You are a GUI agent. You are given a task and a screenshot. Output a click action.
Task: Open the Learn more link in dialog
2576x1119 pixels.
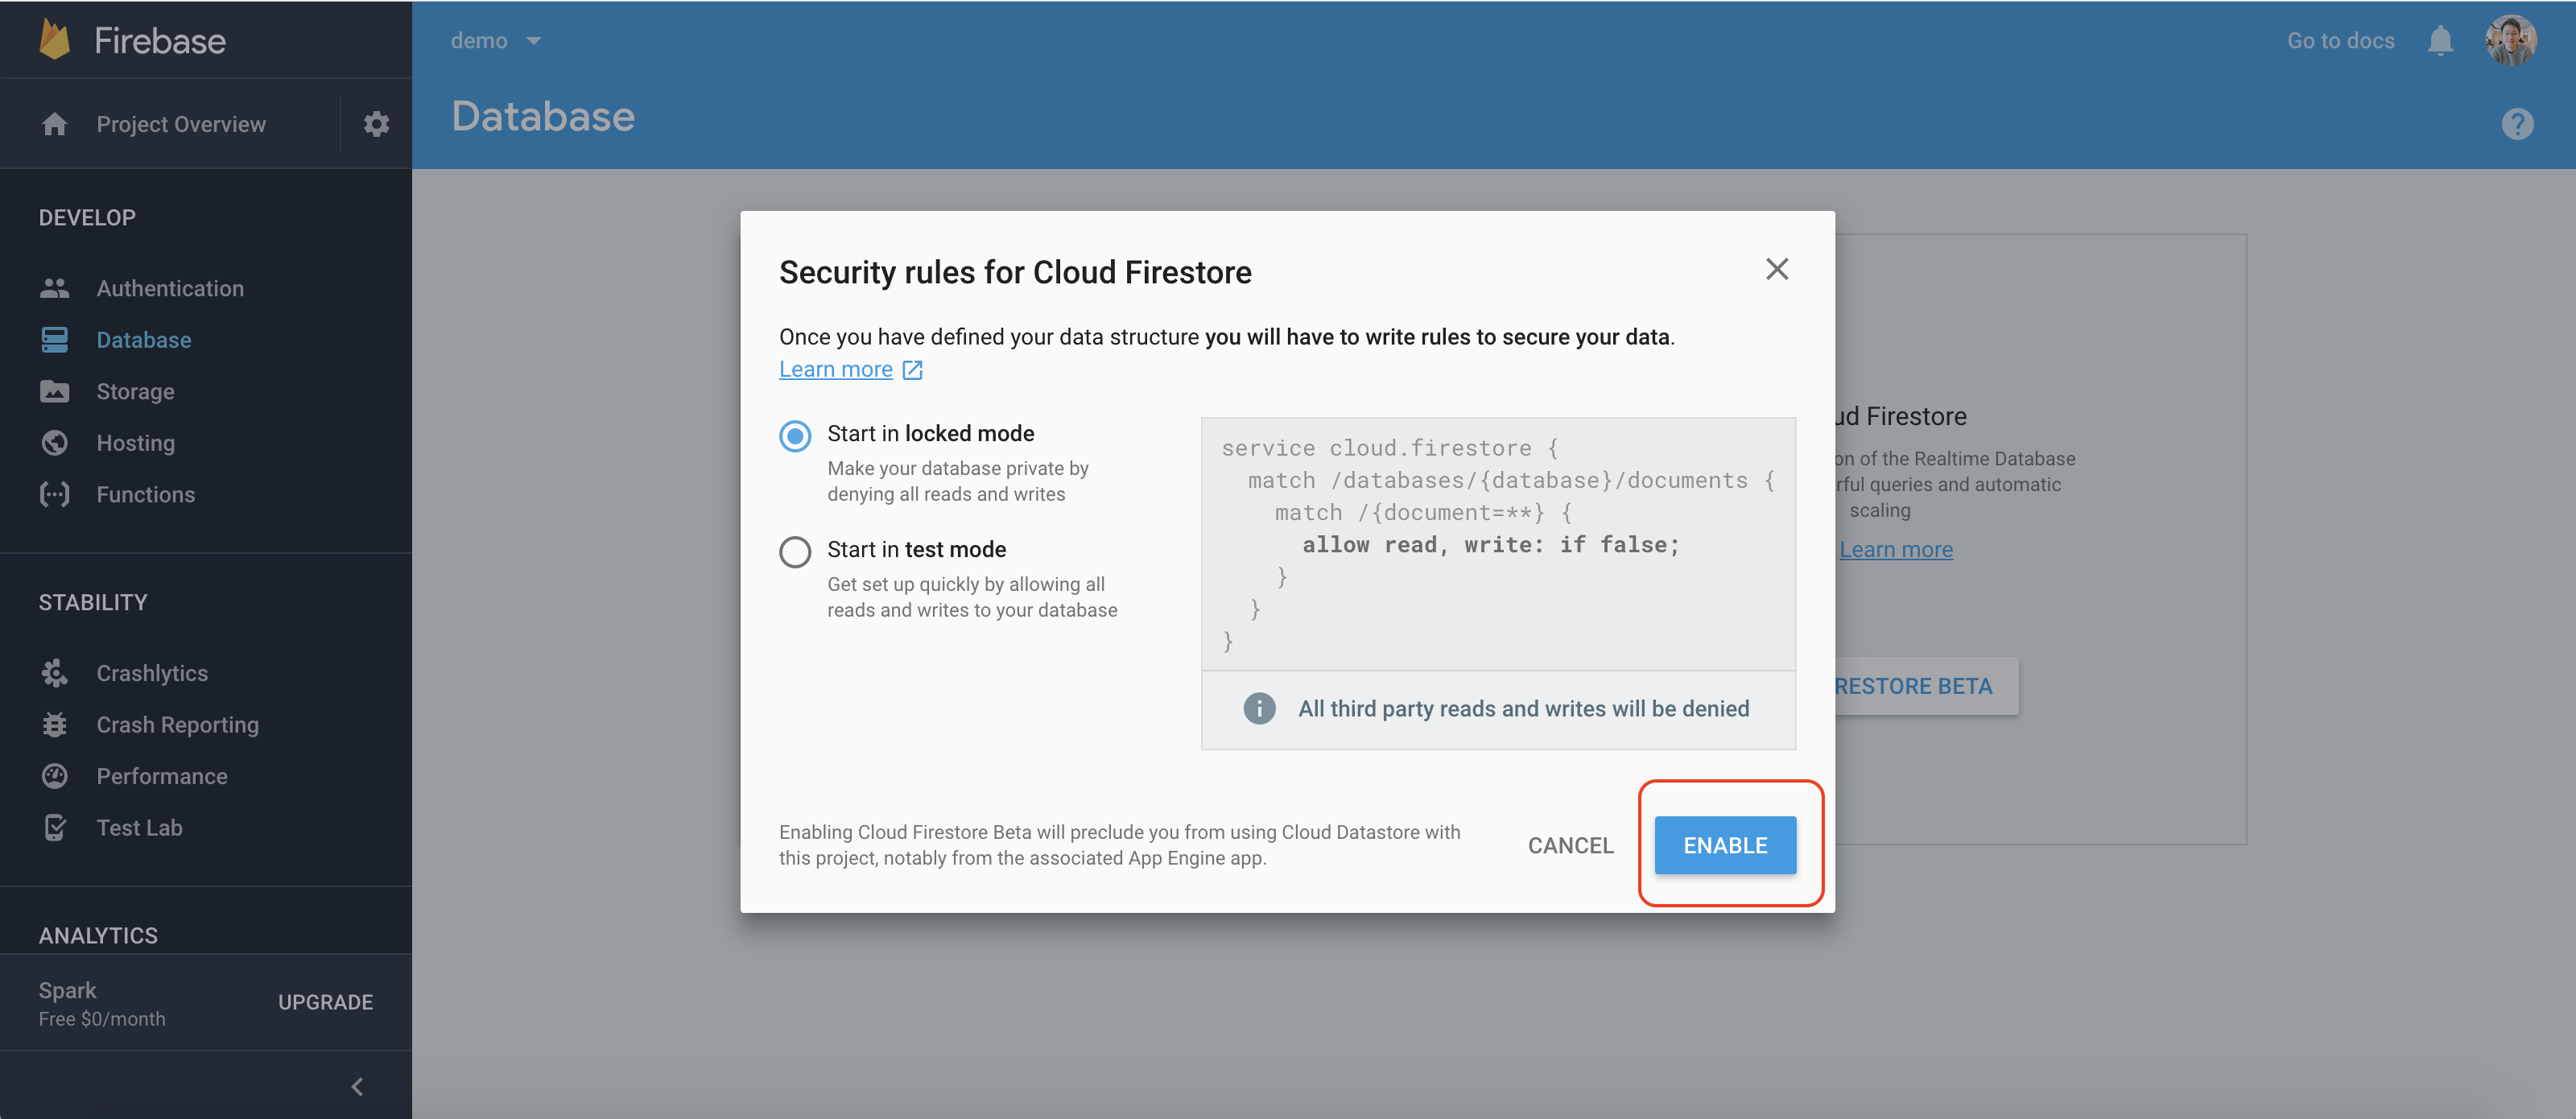coord(836,370)
